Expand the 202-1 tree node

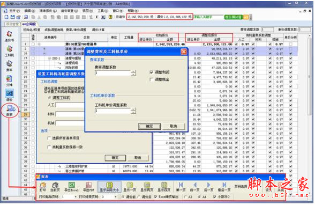pos(49,58)
